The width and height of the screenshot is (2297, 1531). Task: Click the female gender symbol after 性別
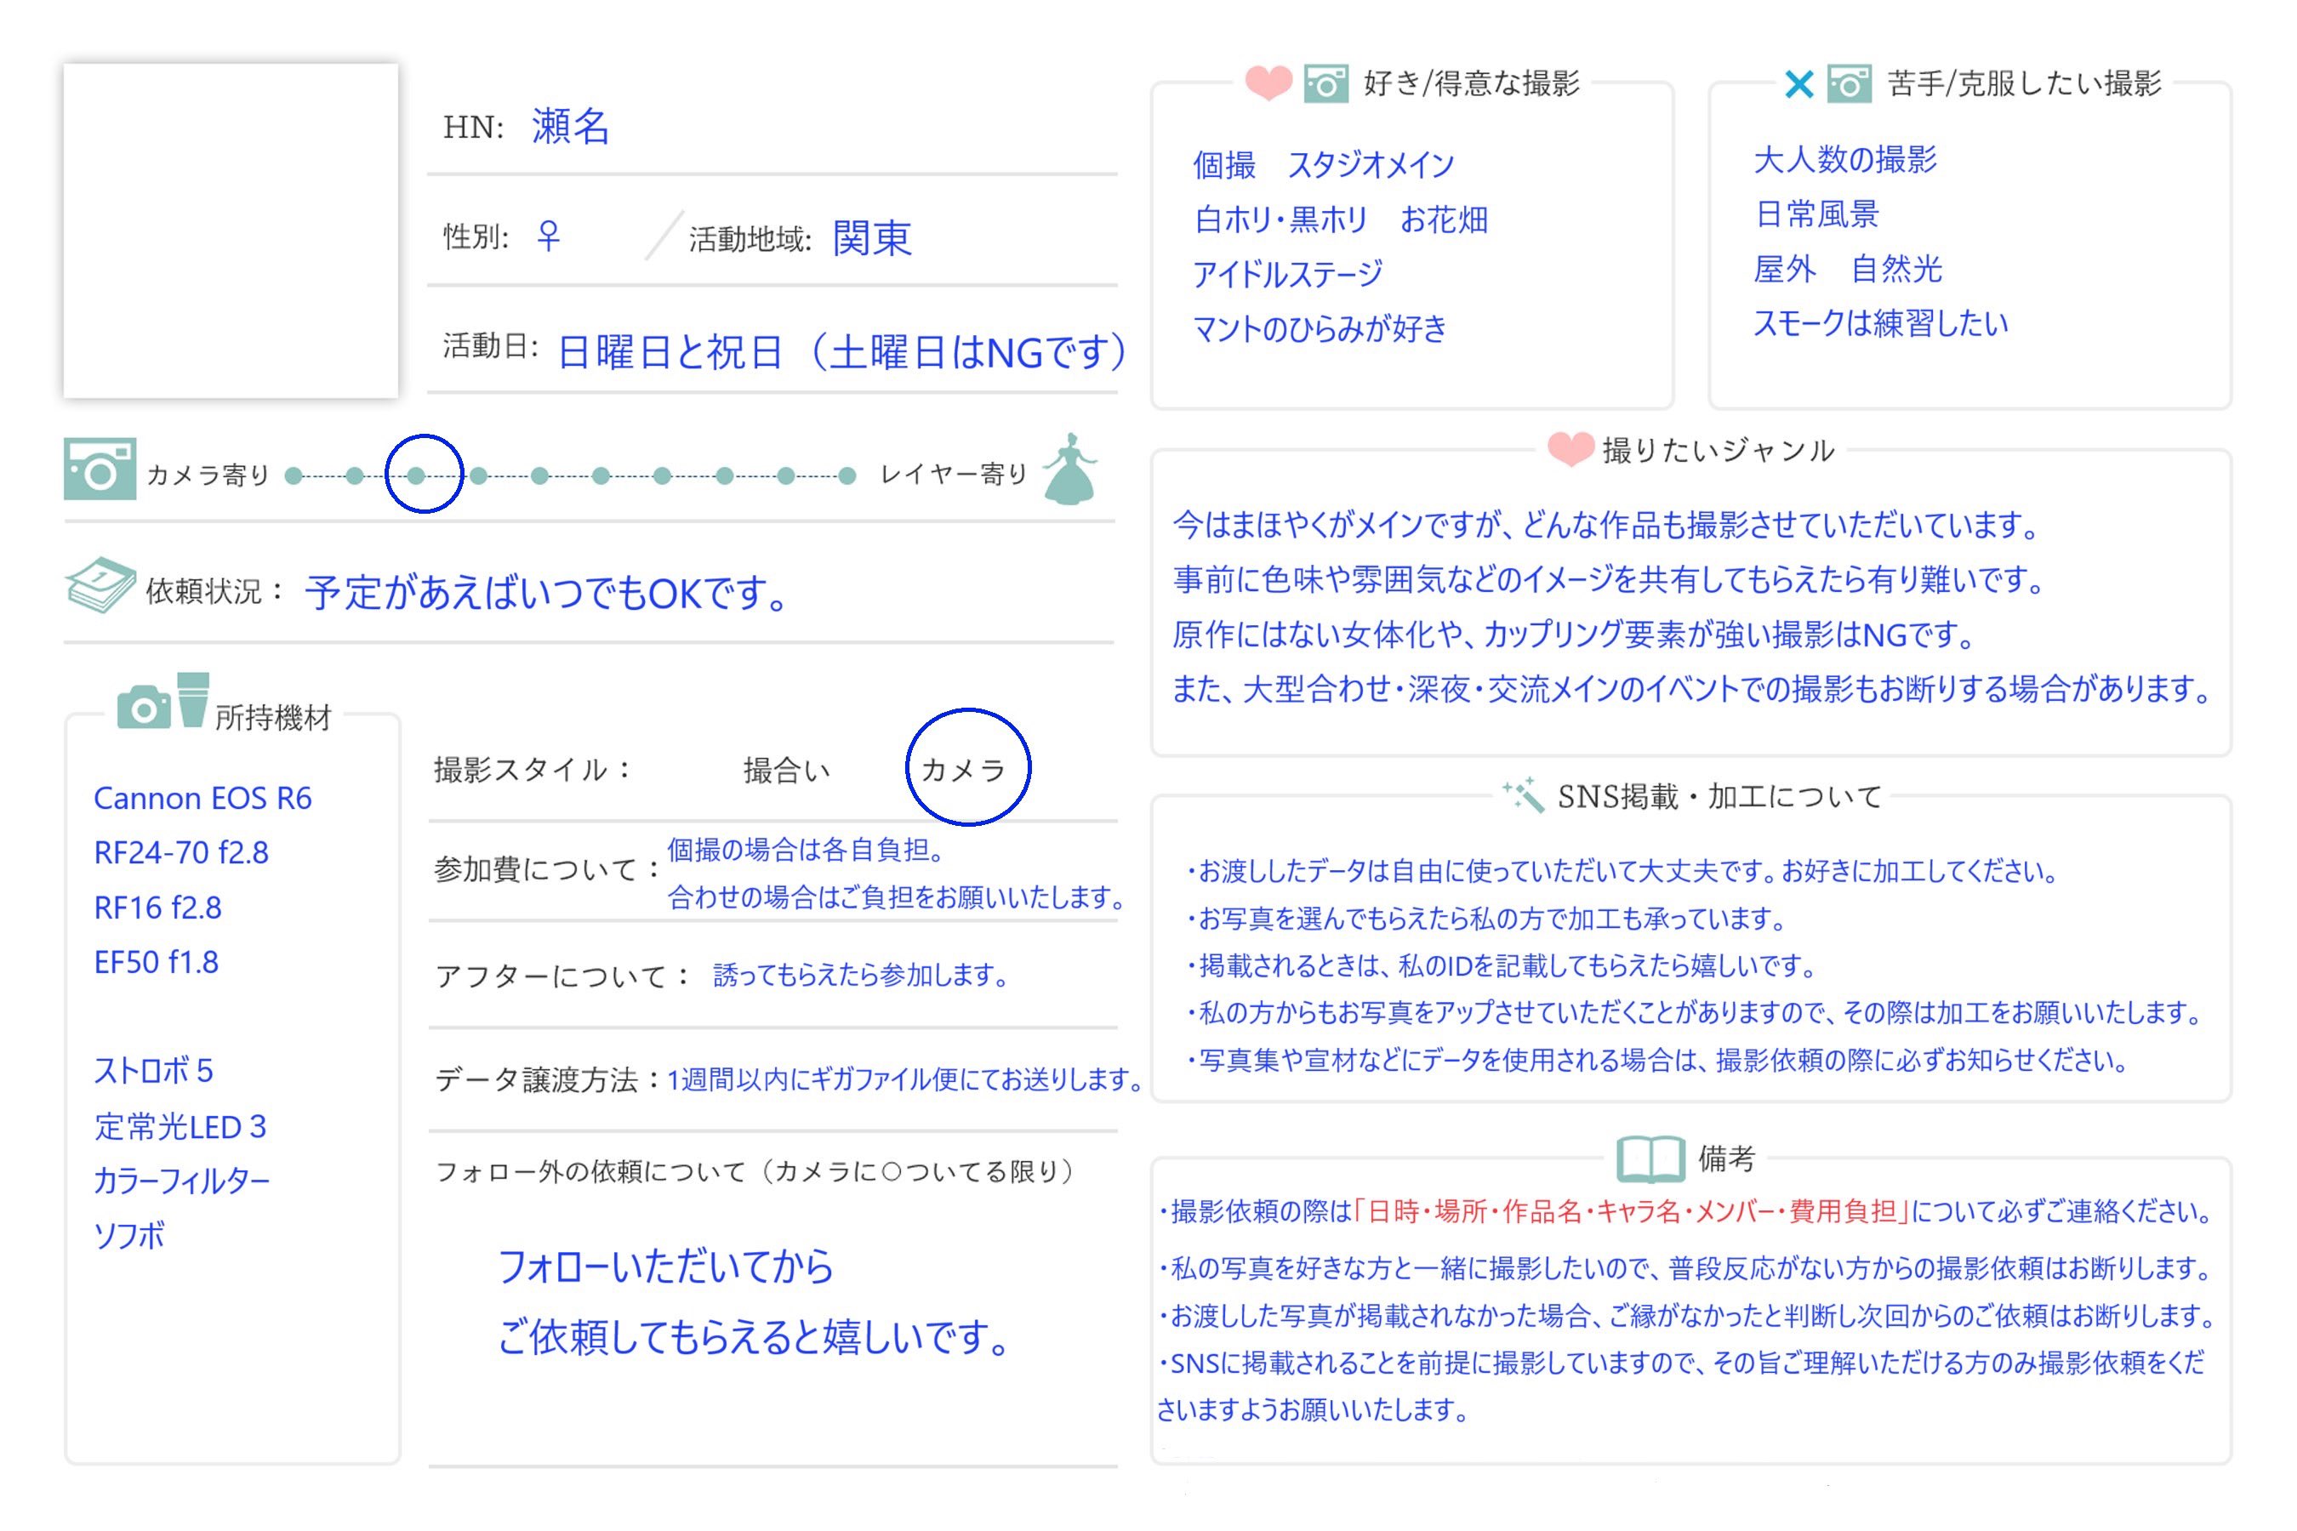click(x=549, y=236)
